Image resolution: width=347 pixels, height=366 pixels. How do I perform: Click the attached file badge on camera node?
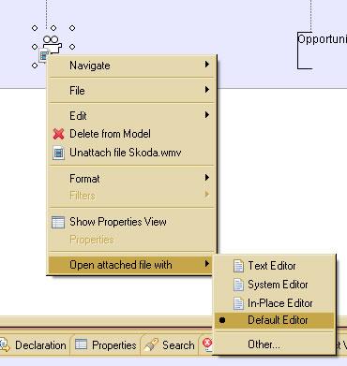(x=44, y=56)
